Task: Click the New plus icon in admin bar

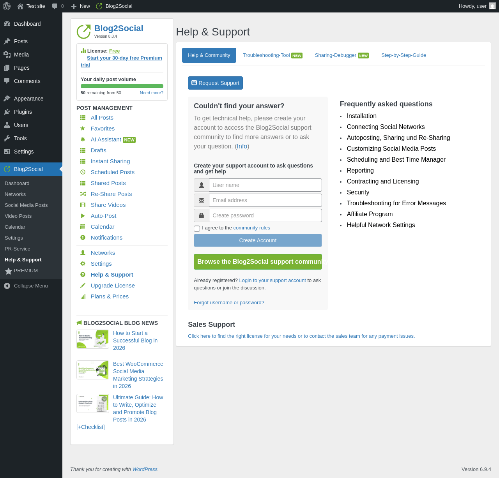Action: (74, 6)
